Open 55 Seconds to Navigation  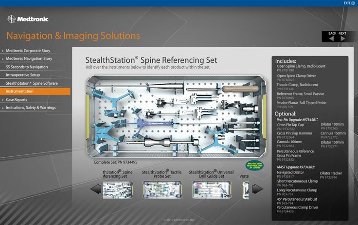pyautogui.click(x=27, y=67)
